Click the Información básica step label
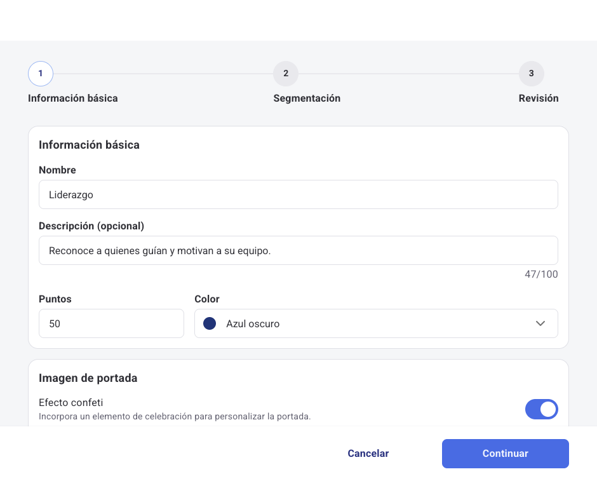The width and height of the screenshot is (597, 481). (73, 98)
